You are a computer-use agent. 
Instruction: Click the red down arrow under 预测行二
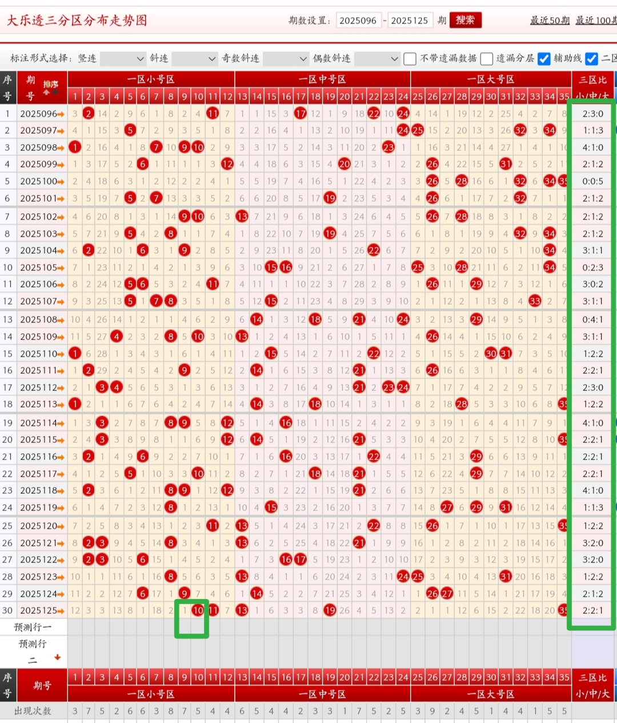[x=57, y=657]
